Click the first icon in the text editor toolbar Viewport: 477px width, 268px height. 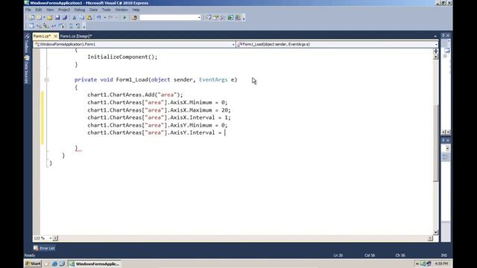[31, 26]
